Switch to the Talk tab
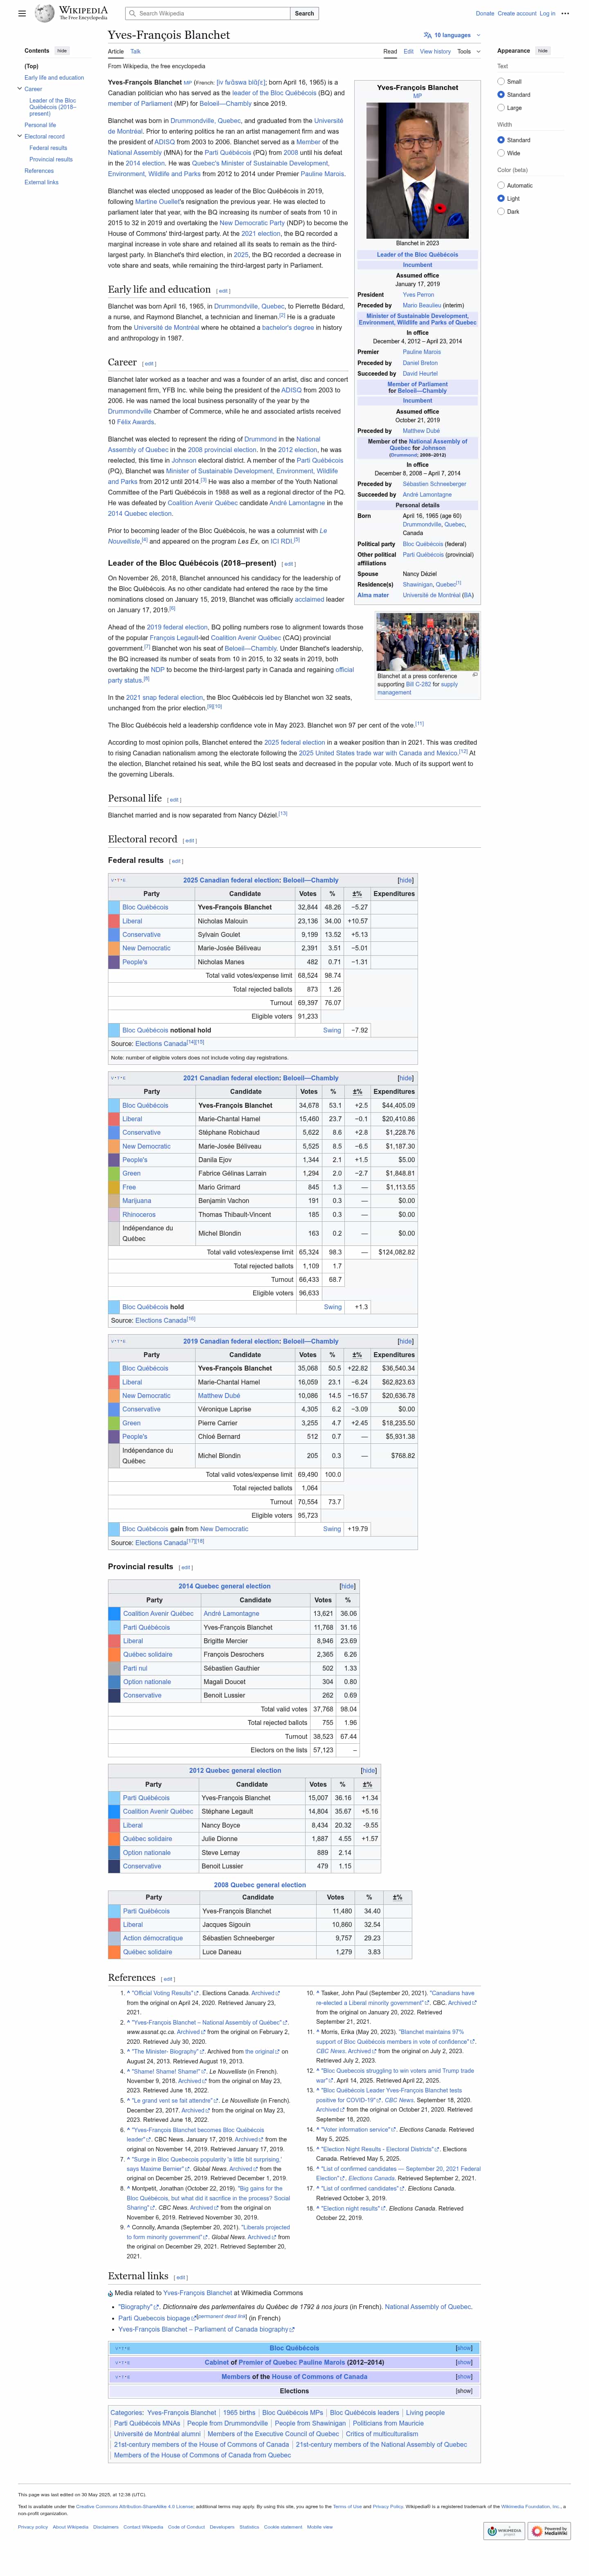 [x=135, y=51]
